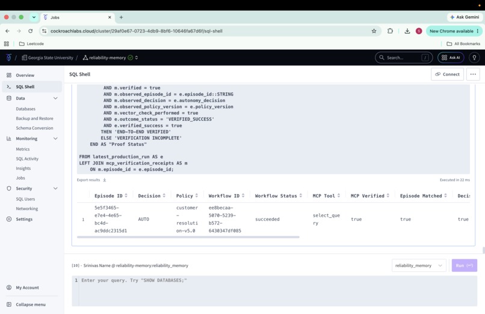Click the SQL query editor input
The height and width of the screenshot is (314, 485).
tap(274, 291)
